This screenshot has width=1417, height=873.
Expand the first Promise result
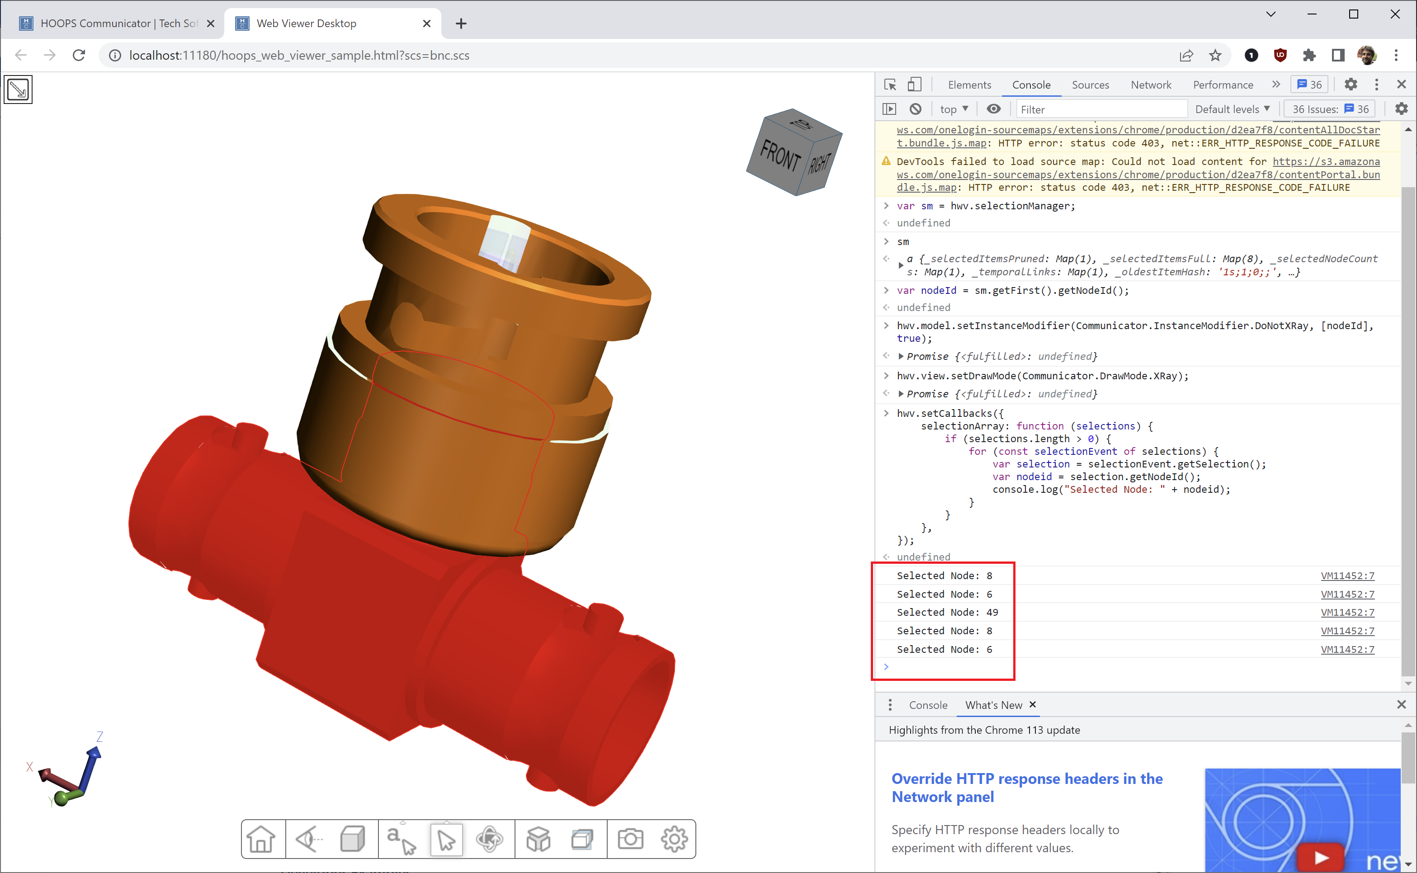(901, 357)
